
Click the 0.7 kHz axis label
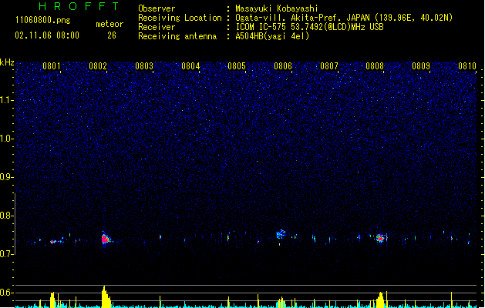[7, 254]
